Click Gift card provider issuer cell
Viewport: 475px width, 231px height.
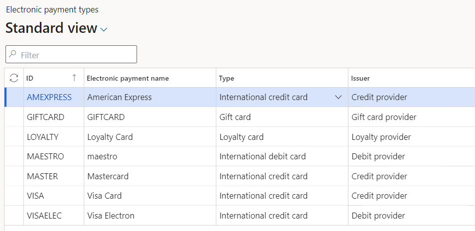pyautogui.click(x=383, y=117)
